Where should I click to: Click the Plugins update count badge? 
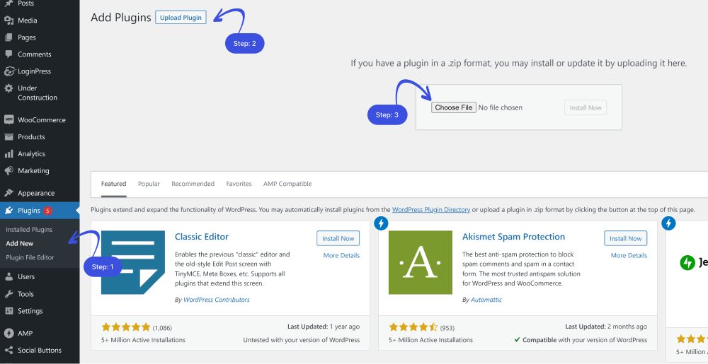48,211
